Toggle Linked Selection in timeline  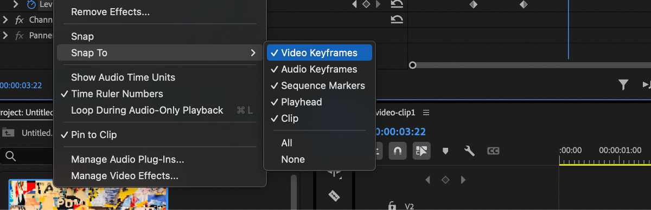point(422,151)
